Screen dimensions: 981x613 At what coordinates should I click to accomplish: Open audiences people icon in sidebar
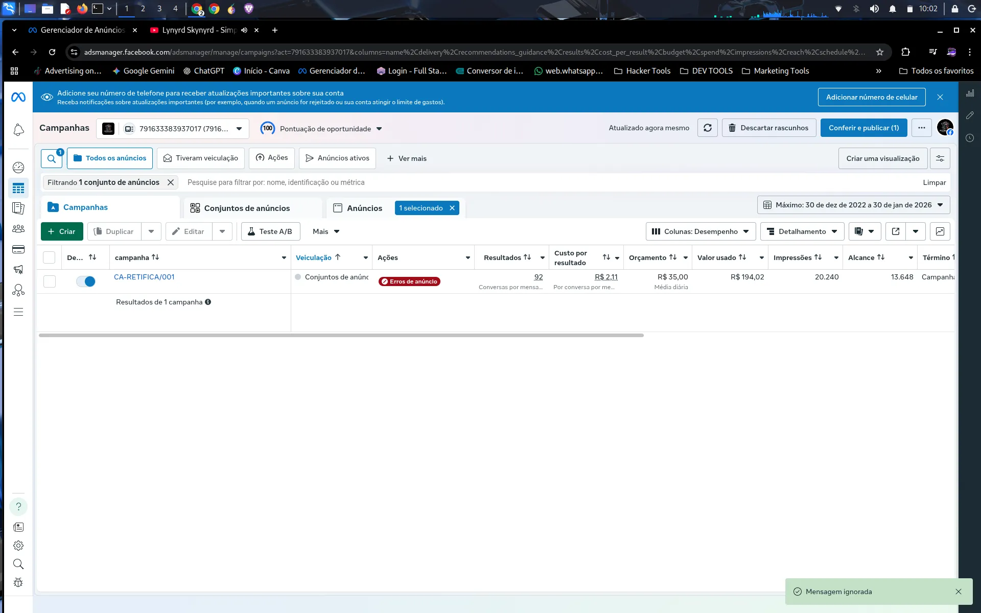point(18,229)
